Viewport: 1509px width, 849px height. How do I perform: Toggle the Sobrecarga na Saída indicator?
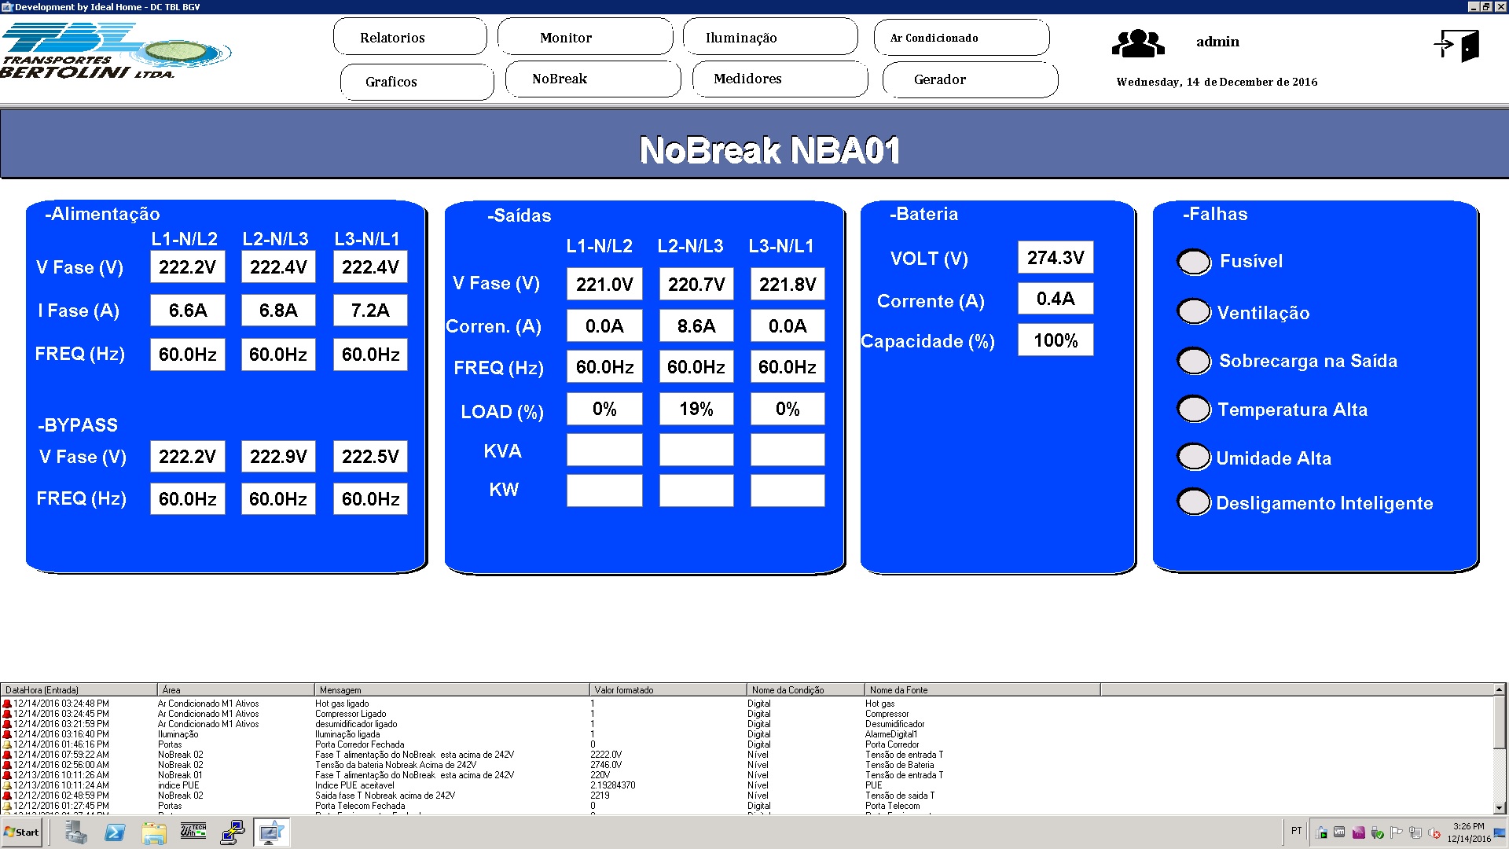[1194, 361]
